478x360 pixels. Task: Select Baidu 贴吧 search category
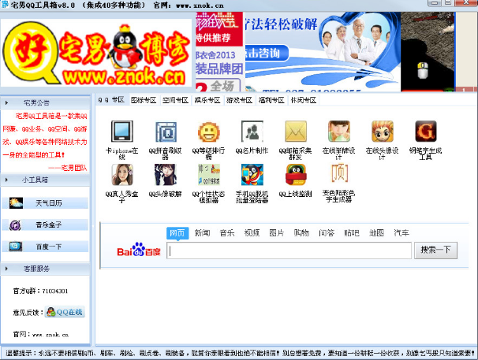point(352,233)
